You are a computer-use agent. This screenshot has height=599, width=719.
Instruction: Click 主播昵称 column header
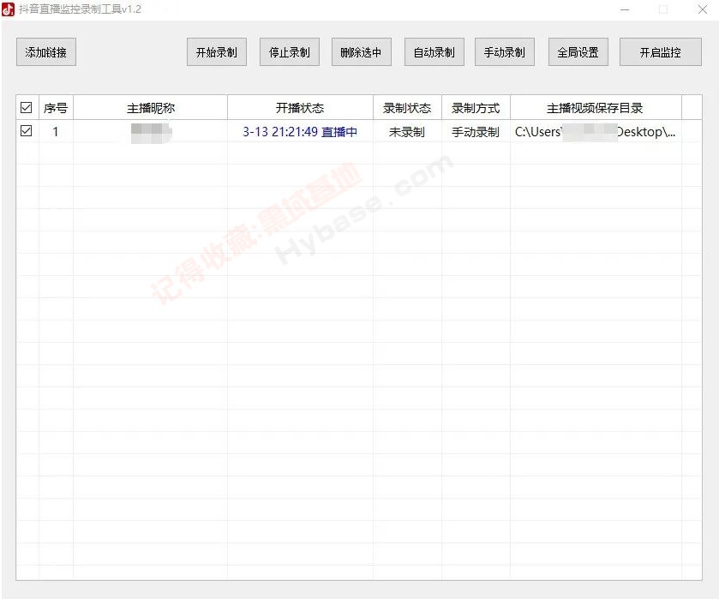click(x=151, y=108)
